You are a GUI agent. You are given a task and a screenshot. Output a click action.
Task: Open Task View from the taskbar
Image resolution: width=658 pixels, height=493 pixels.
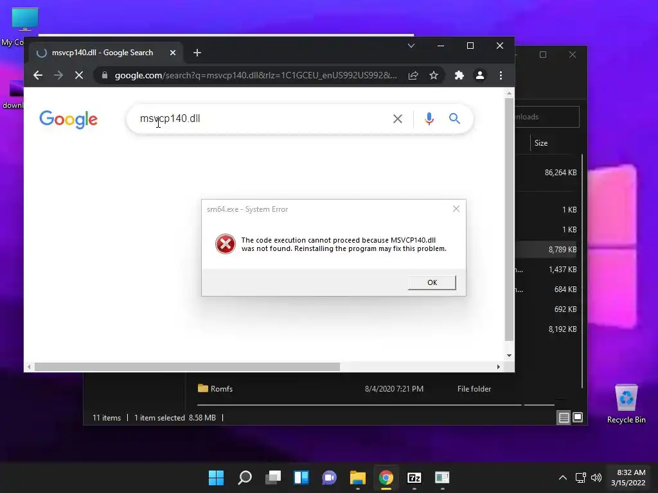coord(273,478)
